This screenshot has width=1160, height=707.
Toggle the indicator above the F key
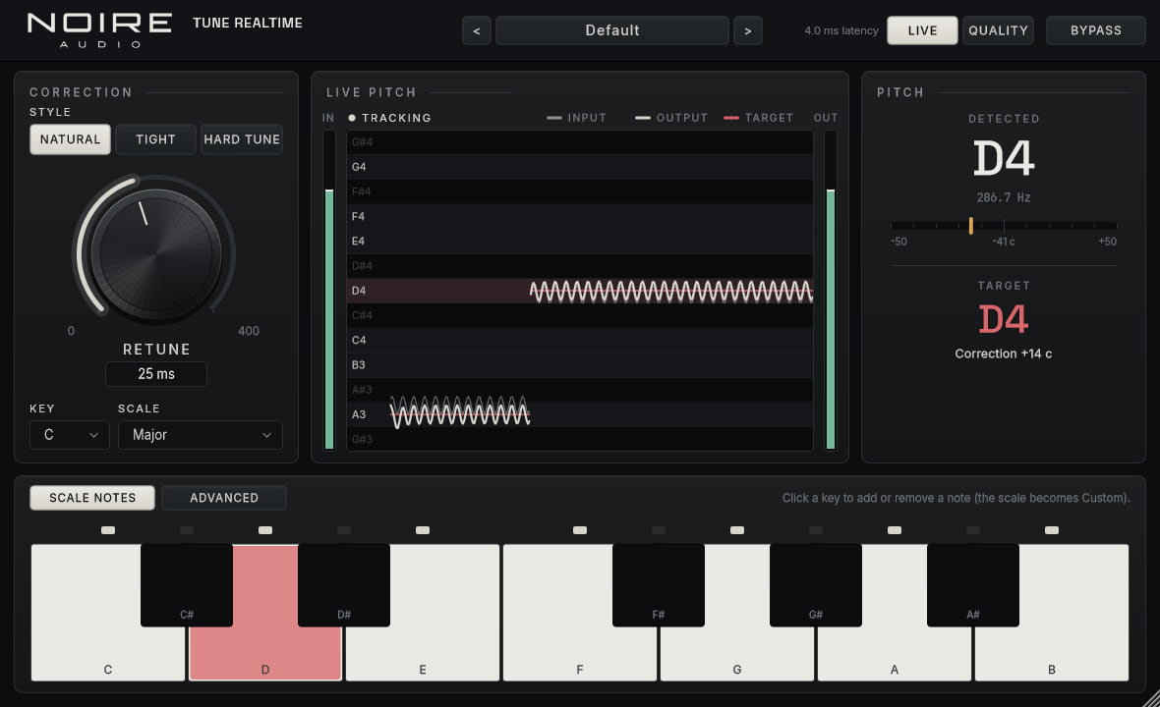point(580,530)
